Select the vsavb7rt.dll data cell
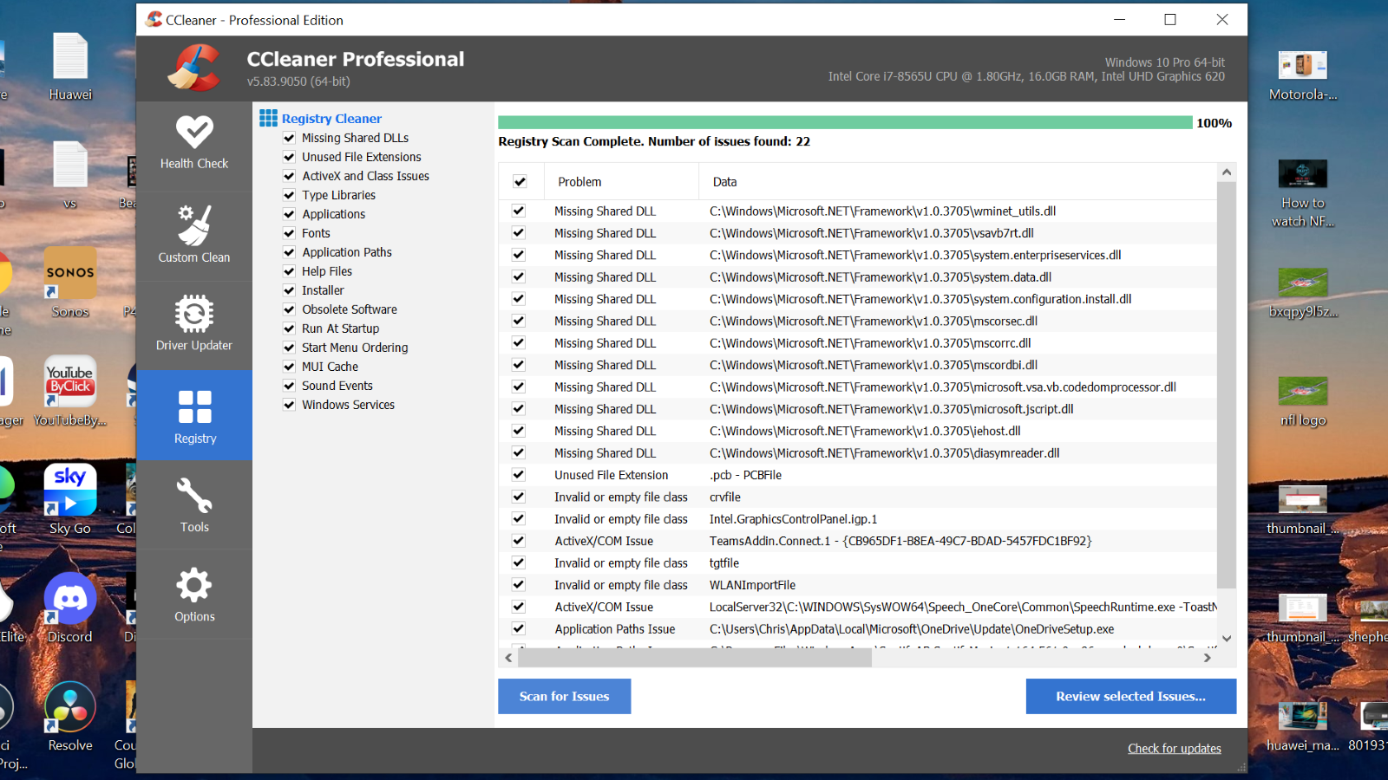Viewport: 1388px width, 780px height. pyautogui.click(x=871, y=233)
